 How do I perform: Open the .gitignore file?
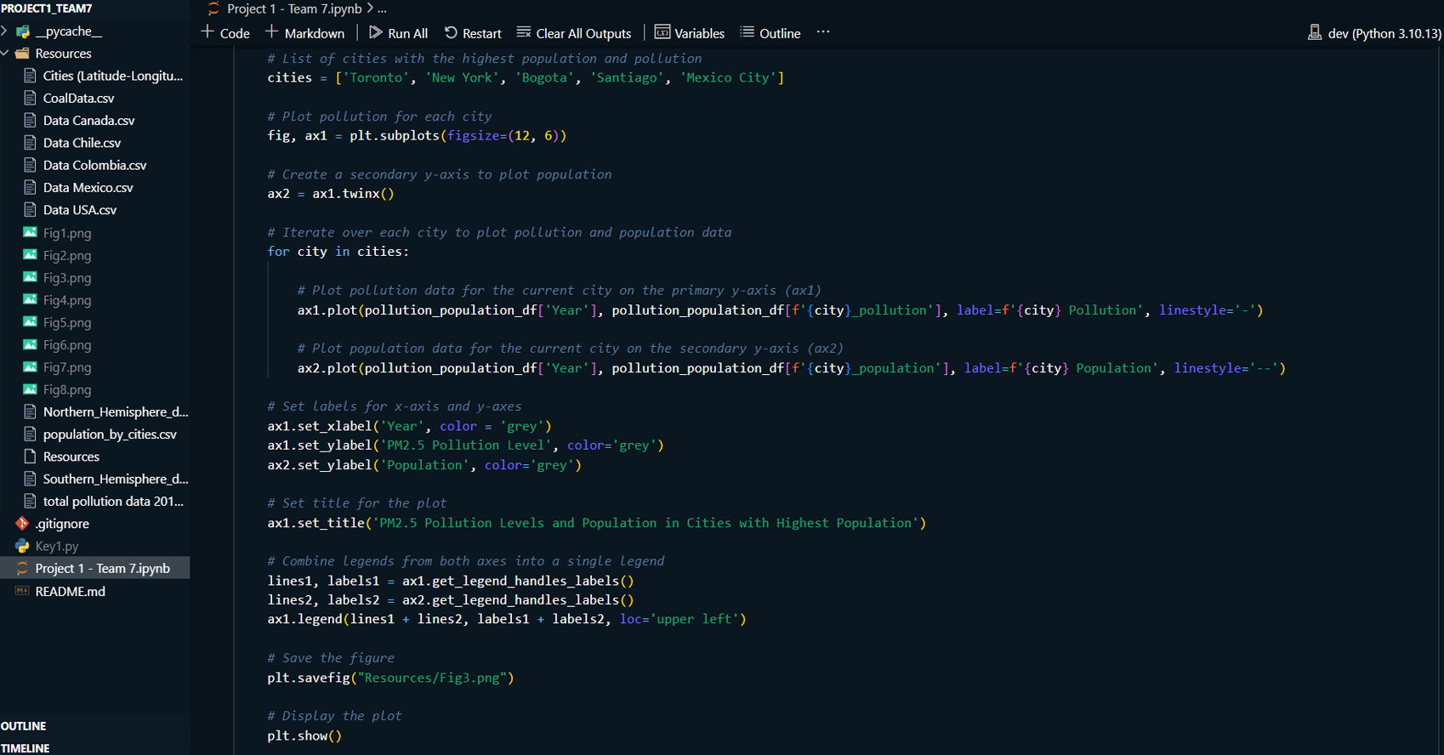(62, 524)
